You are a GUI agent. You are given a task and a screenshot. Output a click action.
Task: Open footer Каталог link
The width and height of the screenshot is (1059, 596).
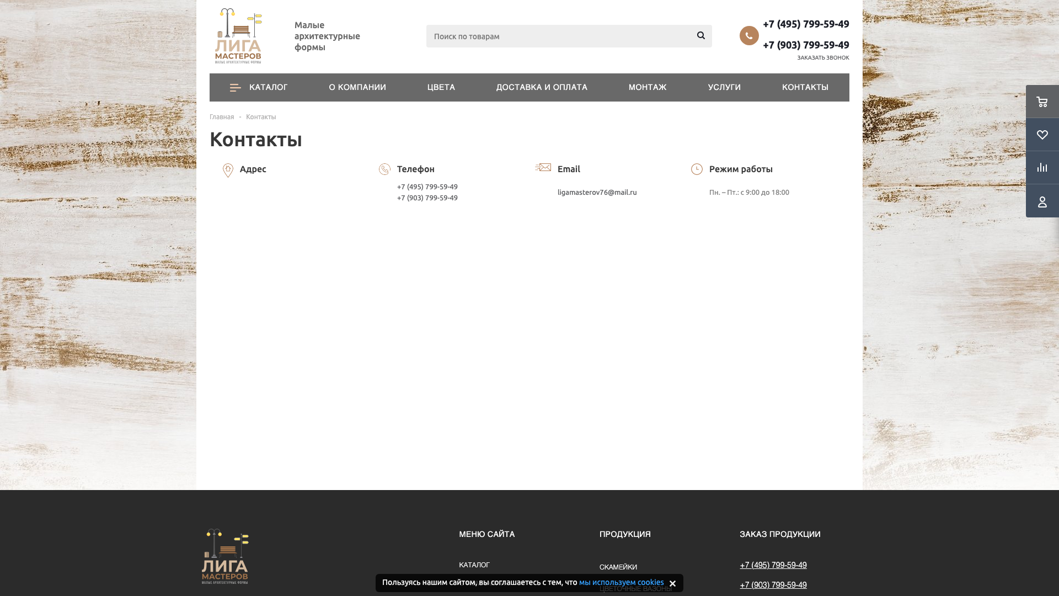474,565
